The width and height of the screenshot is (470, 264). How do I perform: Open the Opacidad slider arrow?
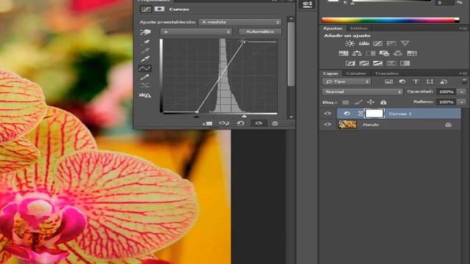pos(462,92)
